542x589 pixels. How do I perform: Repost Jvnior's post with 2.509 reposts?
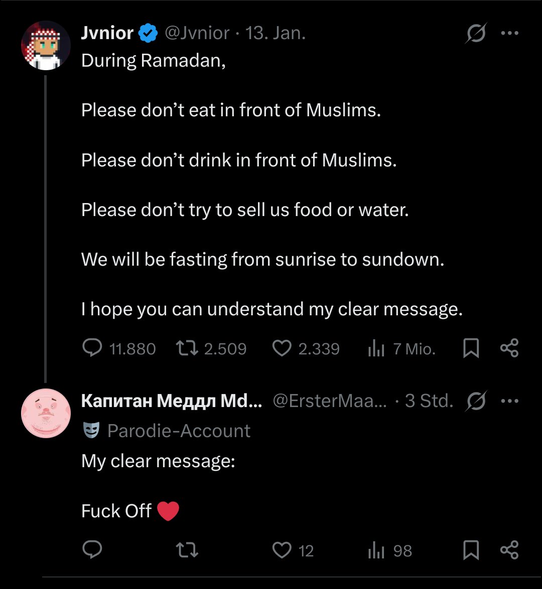click(187, 348)
